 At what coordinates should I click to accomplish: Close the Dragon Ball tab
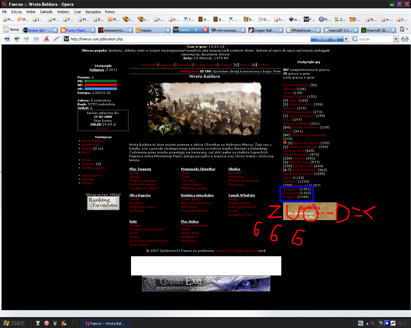281,30
